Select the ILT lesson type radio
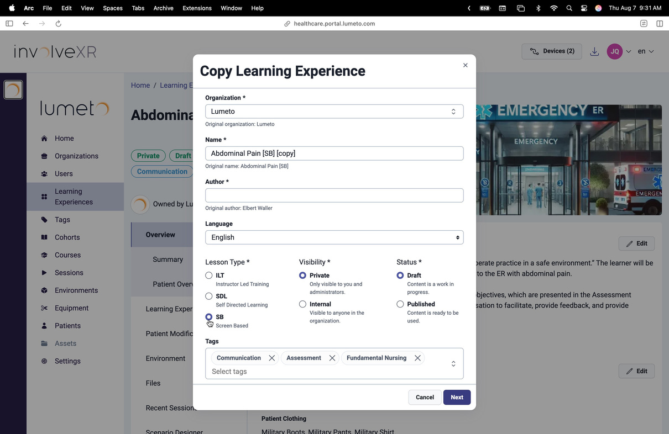The width and height of the screenshot is (669, 434). [209, 275]
